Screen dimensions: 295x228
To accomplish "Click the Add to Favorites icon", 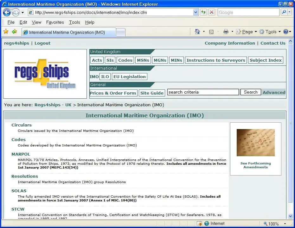I will (15, 31).
